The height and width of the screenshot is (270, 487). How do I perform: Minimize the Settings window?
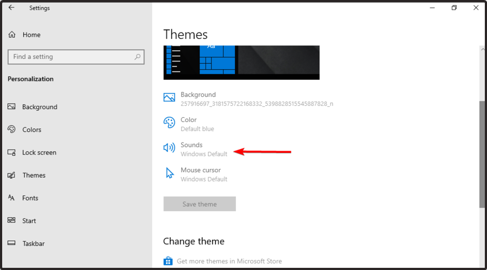click(x=432, y=8)
